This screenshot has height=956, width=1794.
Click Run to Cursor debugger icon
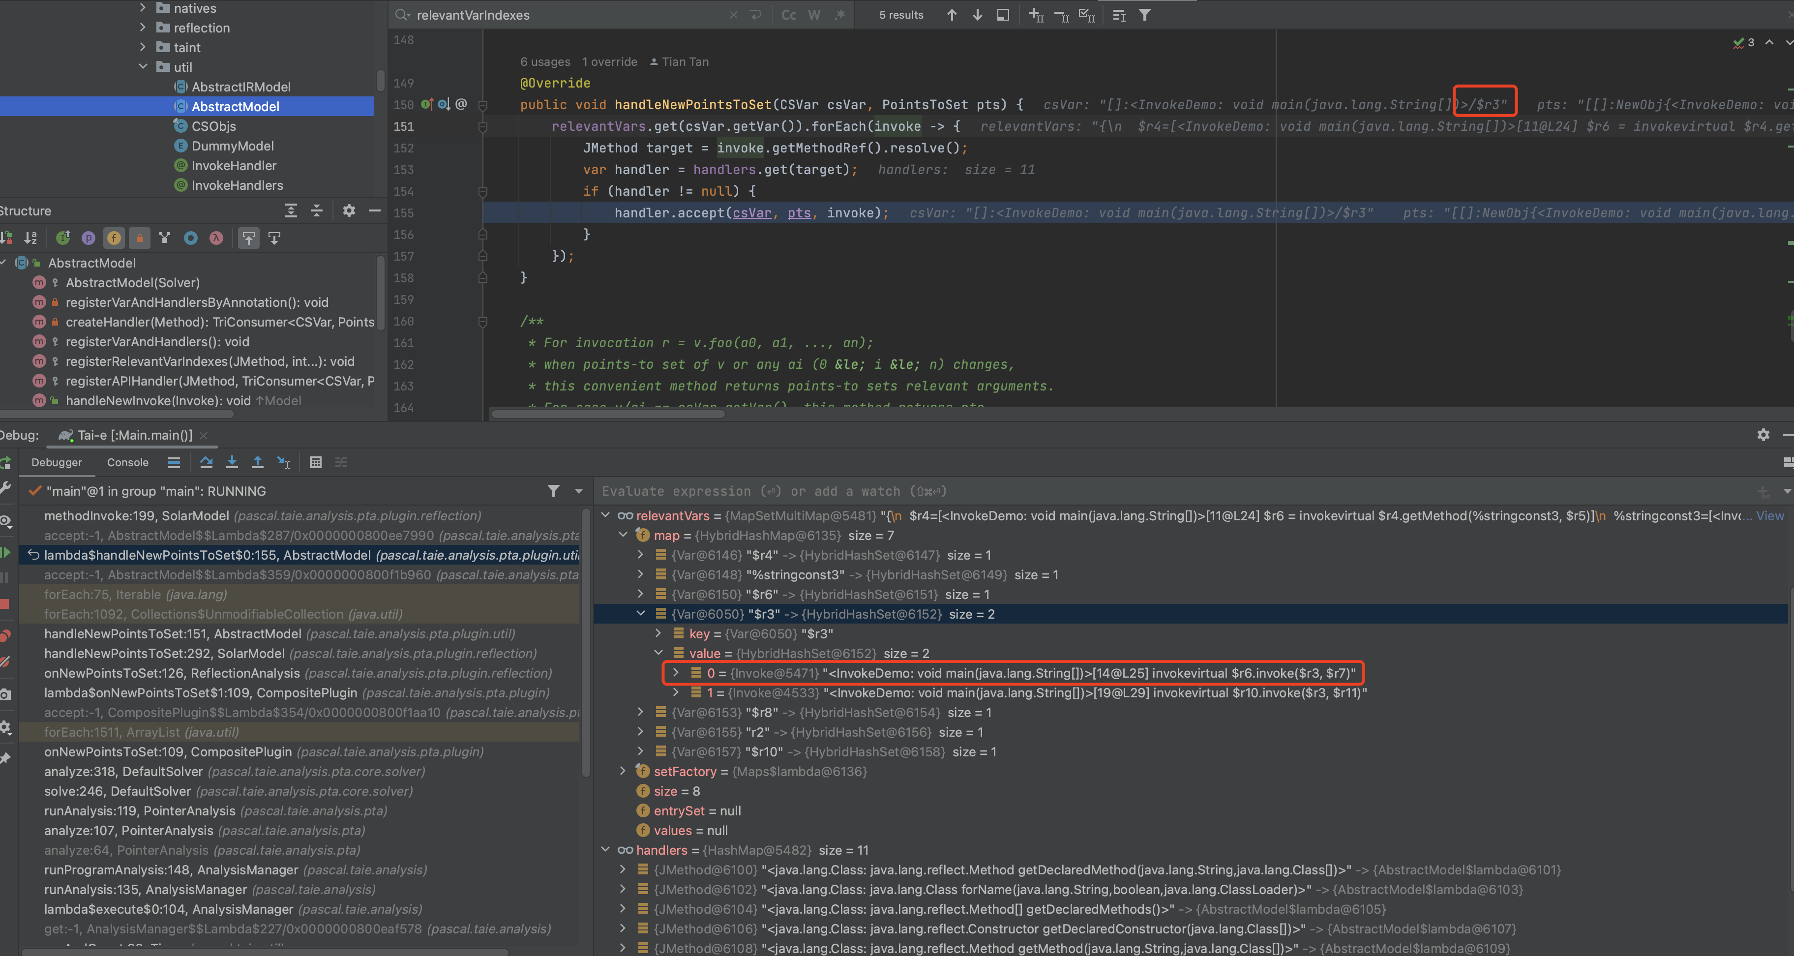283,462
